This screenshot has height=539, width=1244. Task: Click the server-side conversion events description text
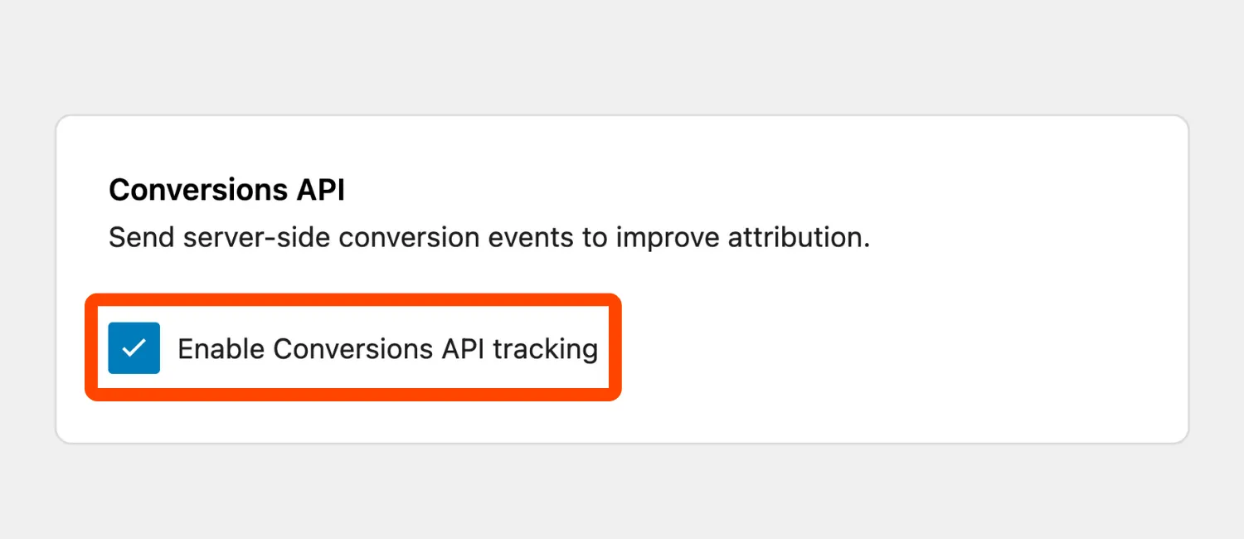point(489,237)
